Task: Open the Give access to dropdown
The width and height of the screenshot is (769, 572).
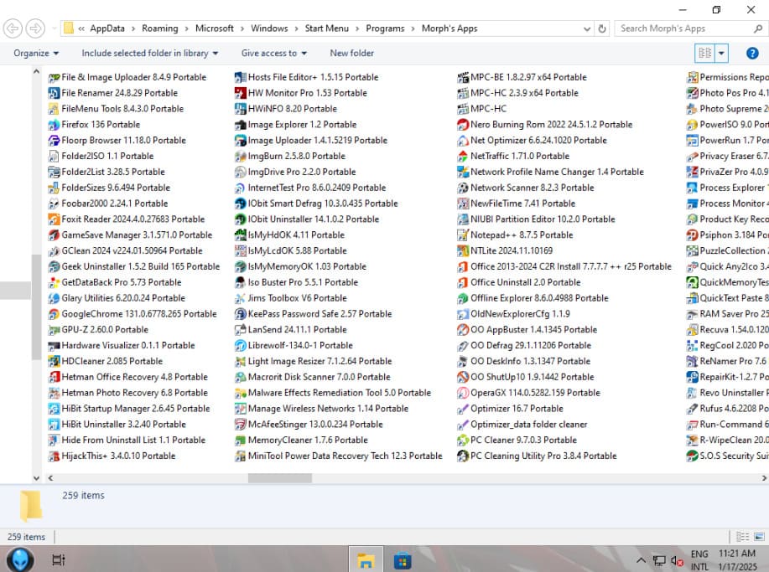Action: click(273, 54)
